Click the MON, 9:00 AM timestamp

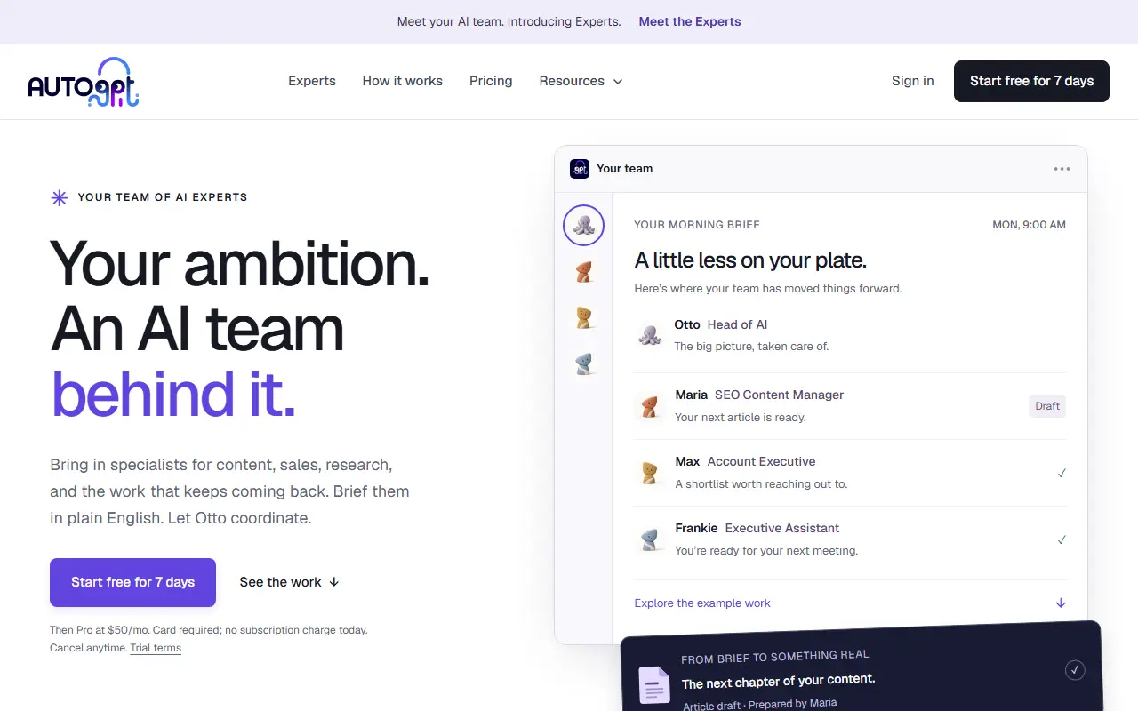tap(1029, 225)
